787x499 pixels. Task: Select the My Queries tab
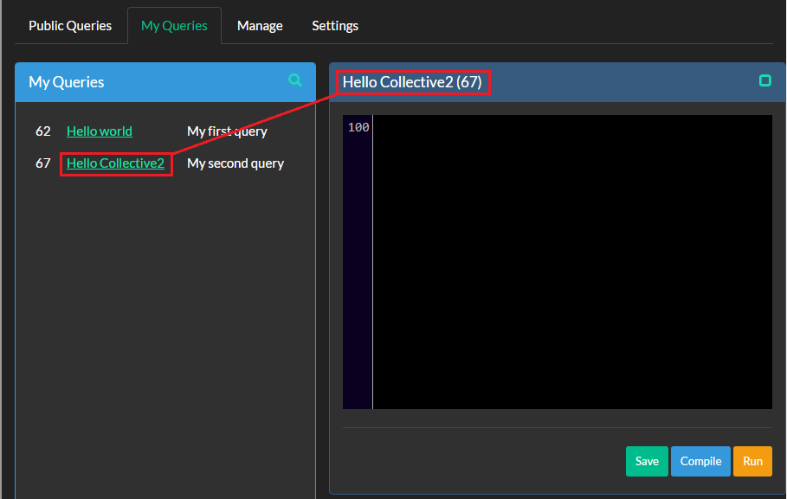[174, 26]
